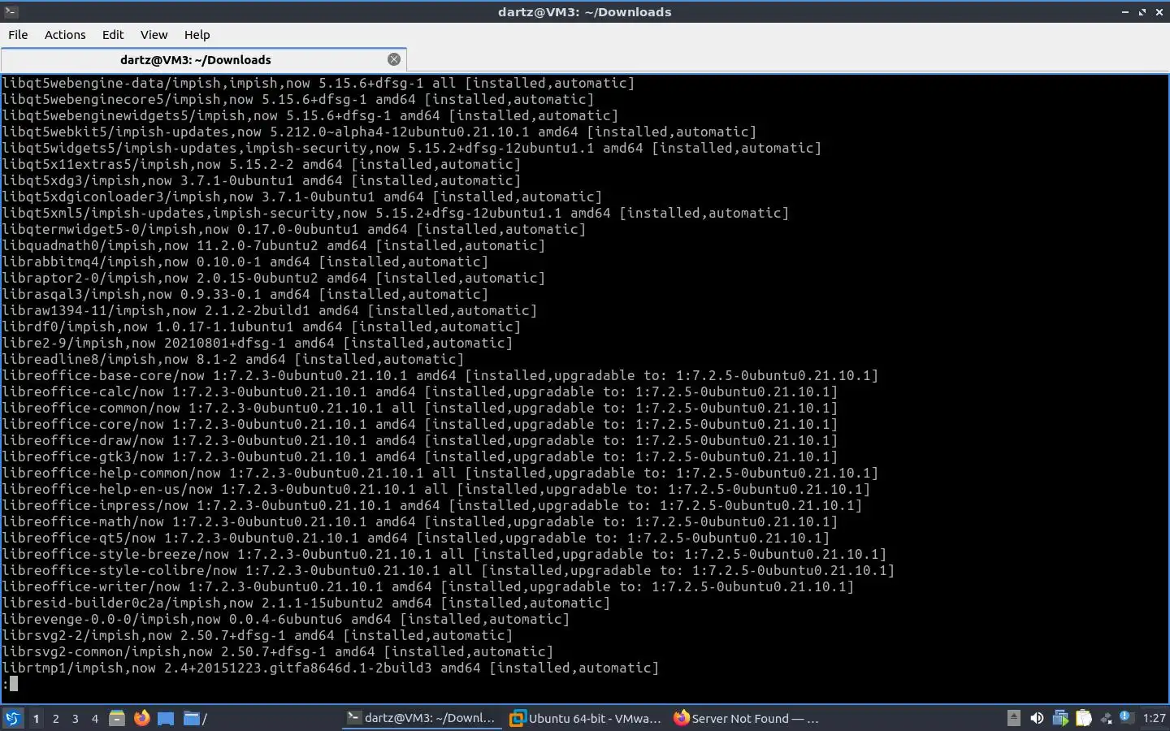This screenshot has width=1170, height=731.
Task: Click the libreoffice-qt5 package line
Action: [416, 538]
